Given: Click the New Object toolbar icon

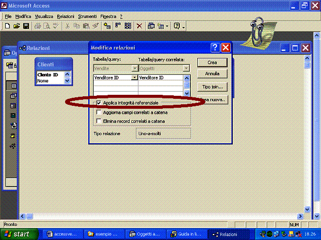Looking at the screenshot, I should tap(161, 26).
